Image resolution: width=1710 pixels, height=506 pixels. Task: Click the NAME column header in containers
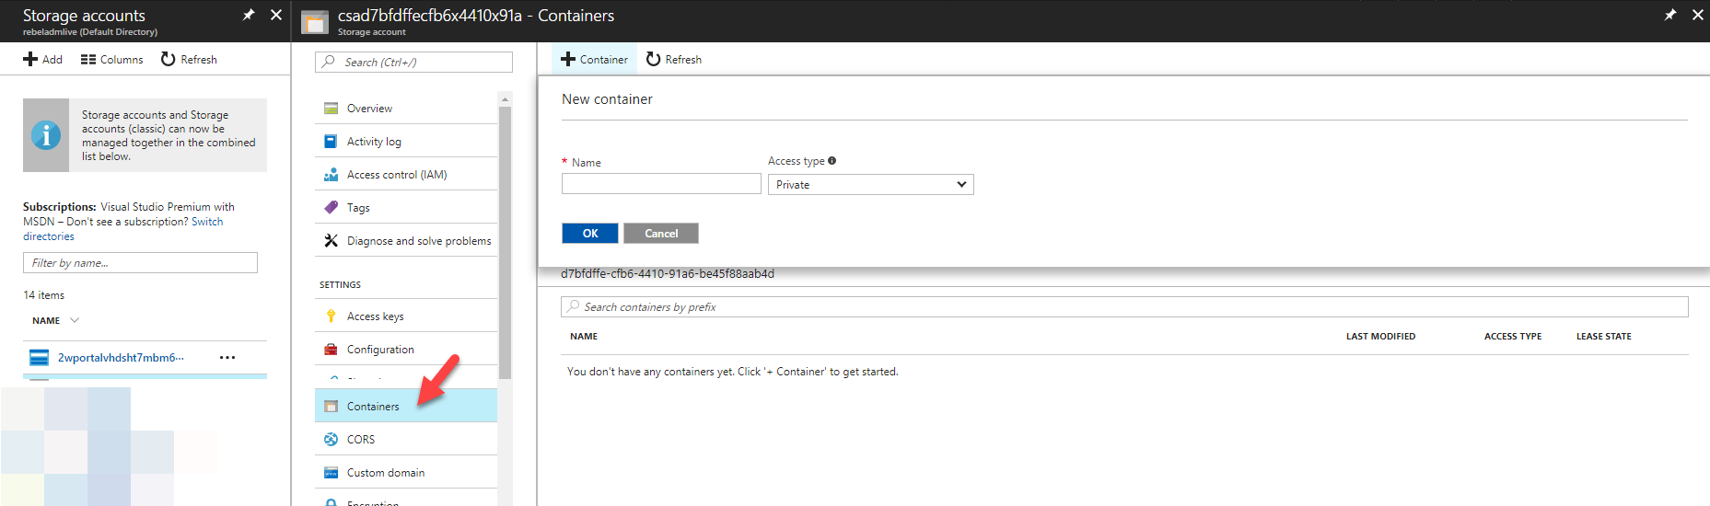(584, 337)
